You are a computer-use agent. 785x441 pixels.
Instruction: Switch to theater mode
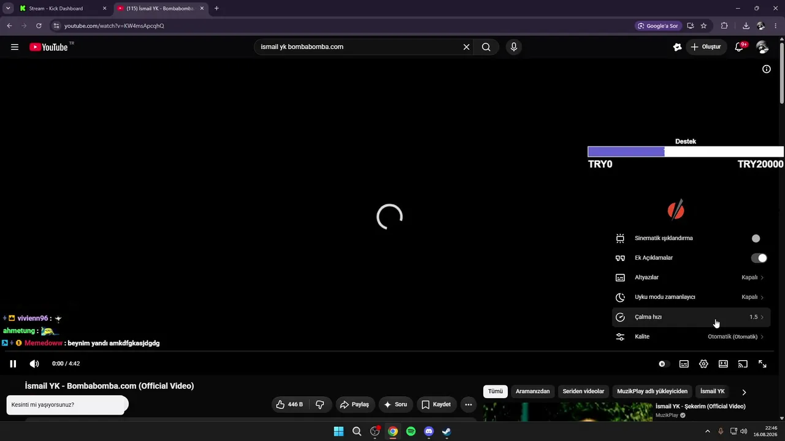coord(723,364)
